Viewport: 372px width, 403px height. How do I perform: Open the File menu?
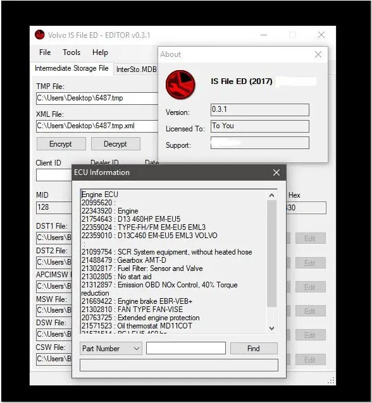click(45, 52)
